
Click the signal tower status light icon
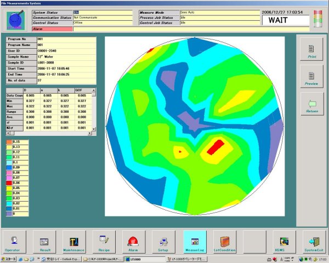point(317,19)
